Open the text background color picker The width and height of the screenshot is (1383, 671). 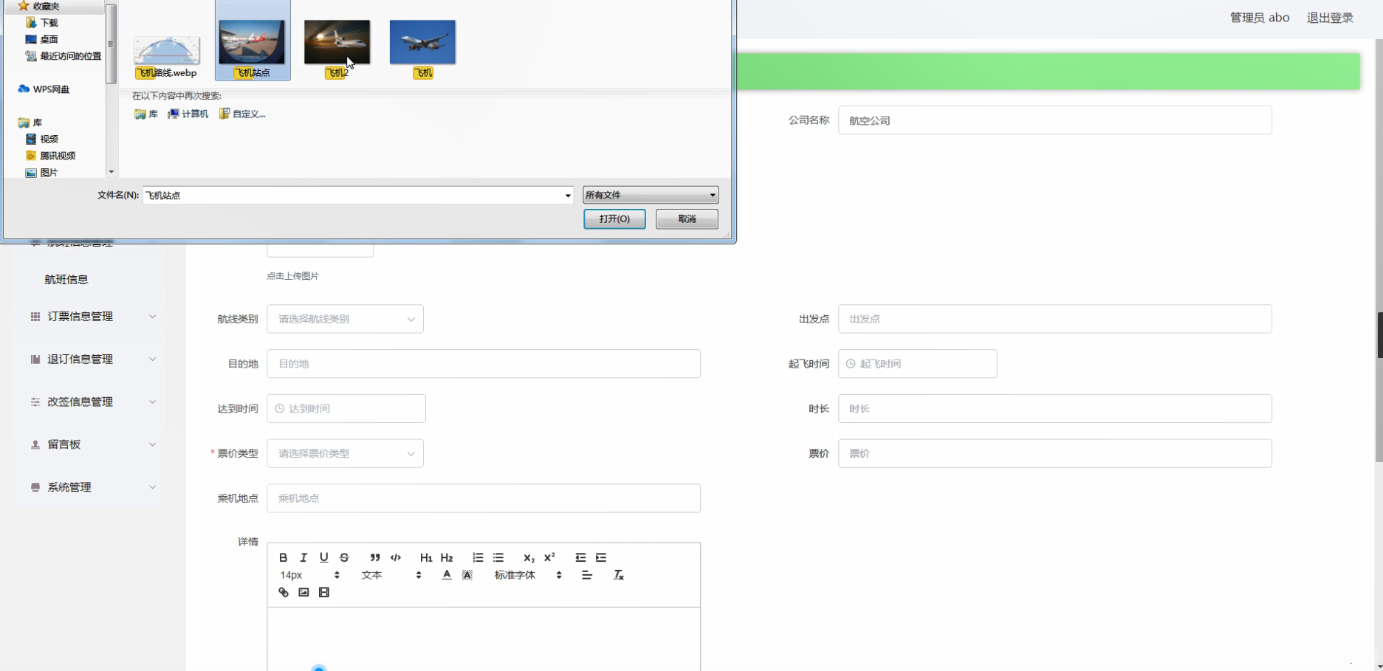(467, 575)
